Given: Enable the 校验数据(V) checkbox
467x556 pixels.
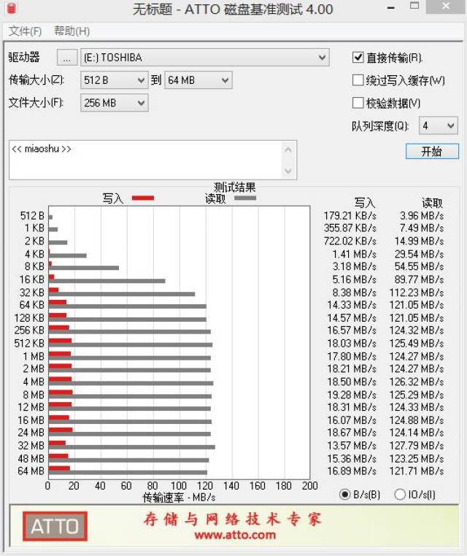Looking at the screenshot, I should [358, 103].
